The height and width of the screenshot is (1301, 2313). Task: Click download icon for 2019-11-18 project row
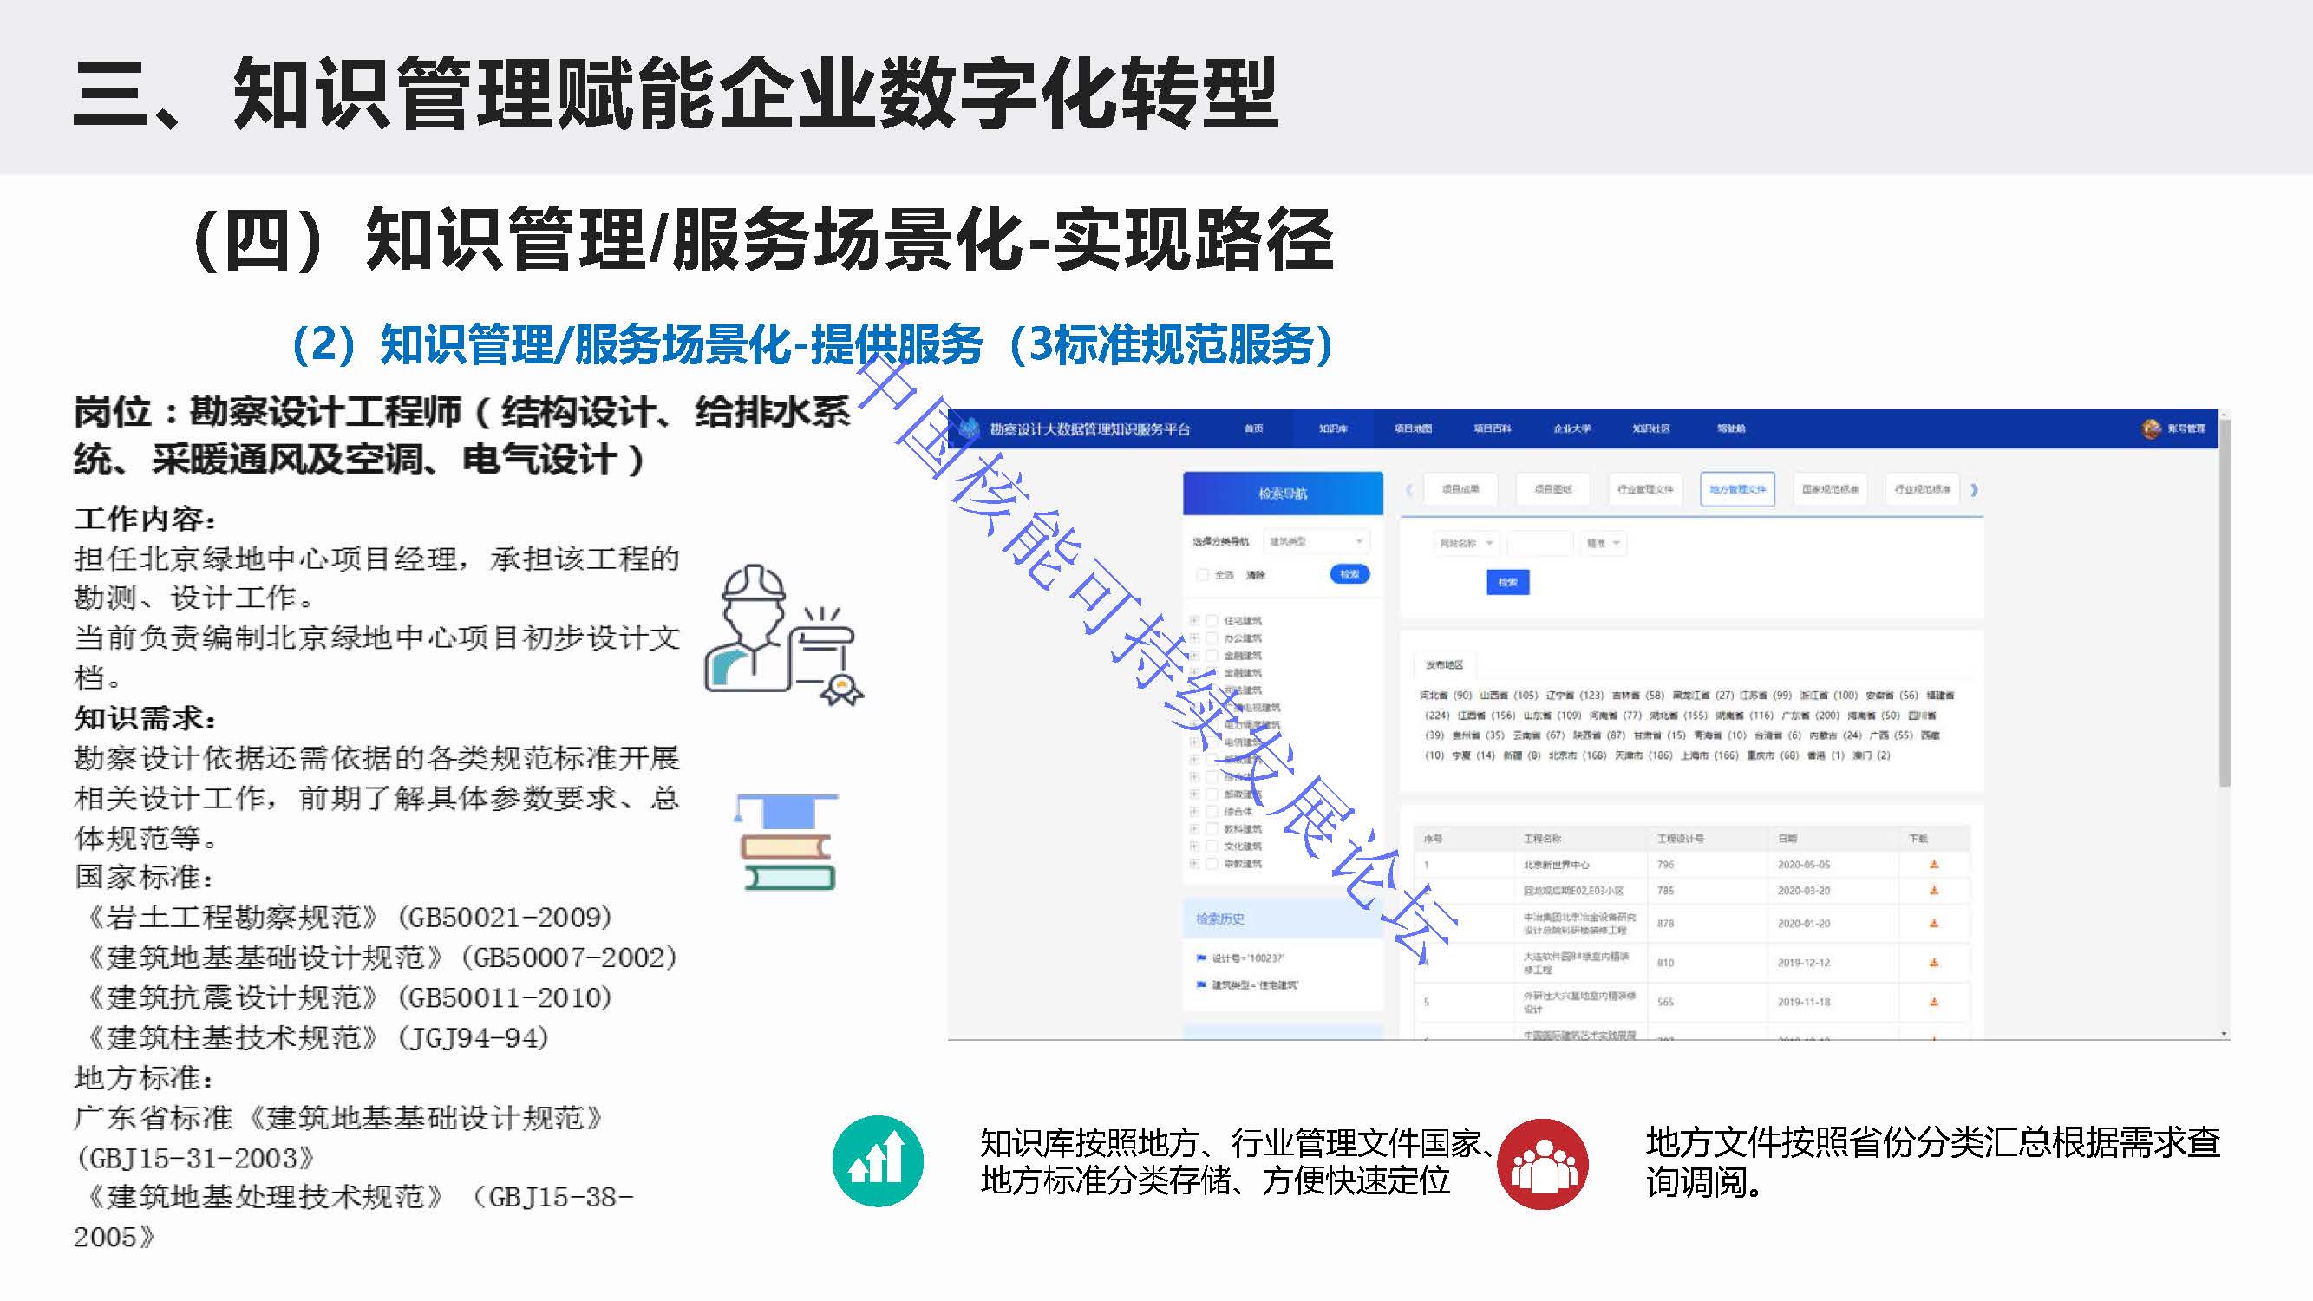(x=1934, y=1002)
